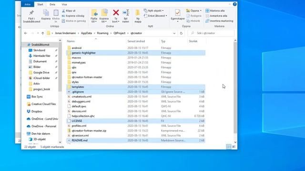Viewport: 305px width, 171px height.
Task: Open Dropbox in navigation pane
Action: coord(37,112)
